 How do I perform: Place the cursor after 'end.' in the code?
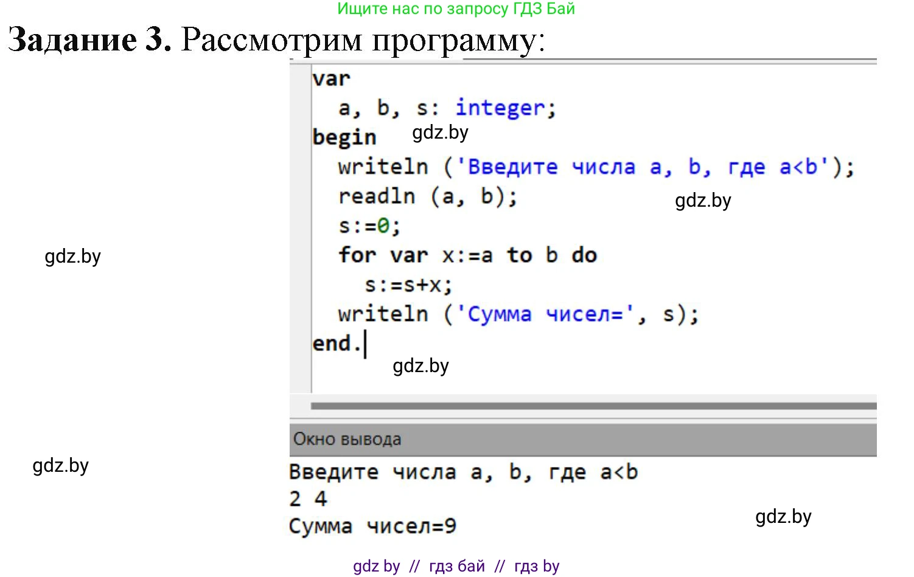click(x=365, y=343)
